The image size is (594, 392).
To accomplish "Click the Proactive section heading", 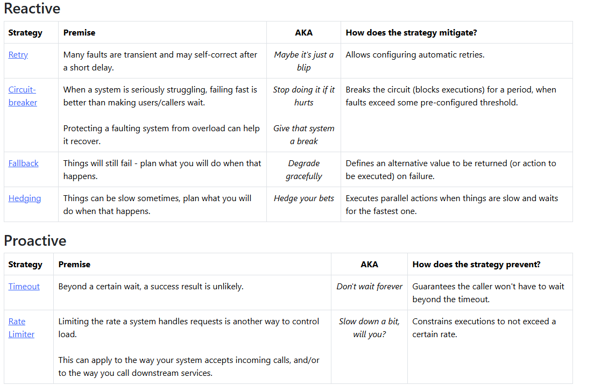I will 35,241.
